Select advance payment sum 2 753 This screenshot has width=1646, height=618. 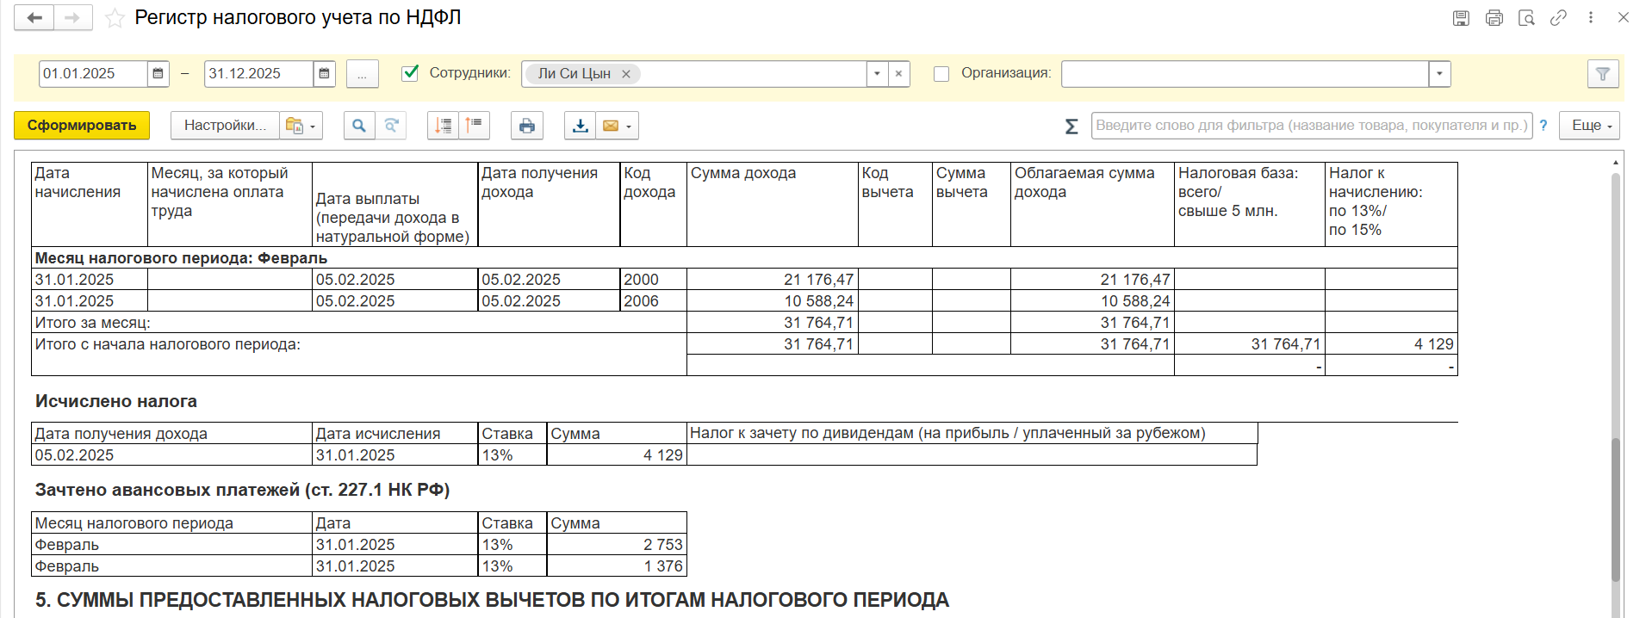tap(617, 545)
